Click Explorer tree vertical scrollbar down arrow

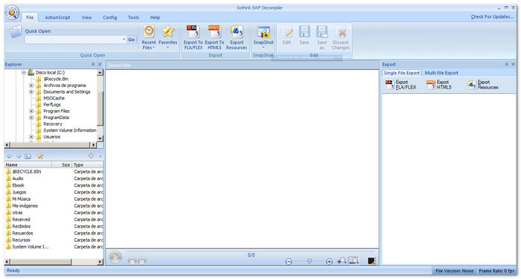[x=100, y=138]
